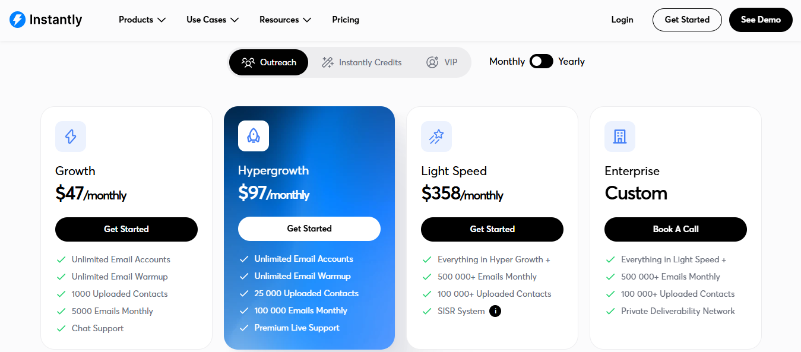This screenshot has height=352, width=801.
Task: Toggle billing from Monthly to Yearly
Action: pos(540,61)
